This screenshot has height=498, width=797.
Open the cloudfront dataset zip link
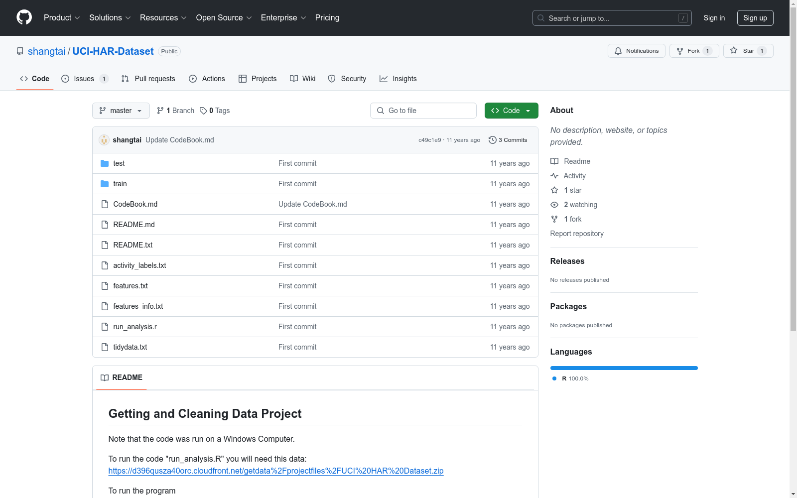(x=276, y=471)
